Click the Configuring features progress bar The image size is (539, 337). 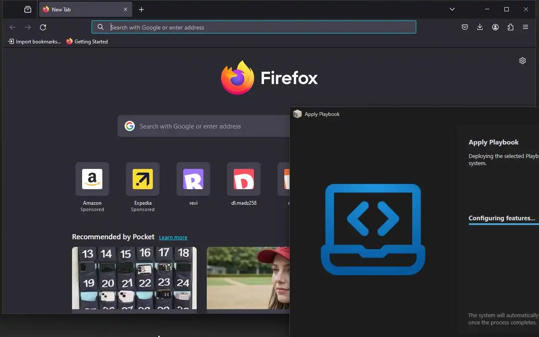coord(504,224)
